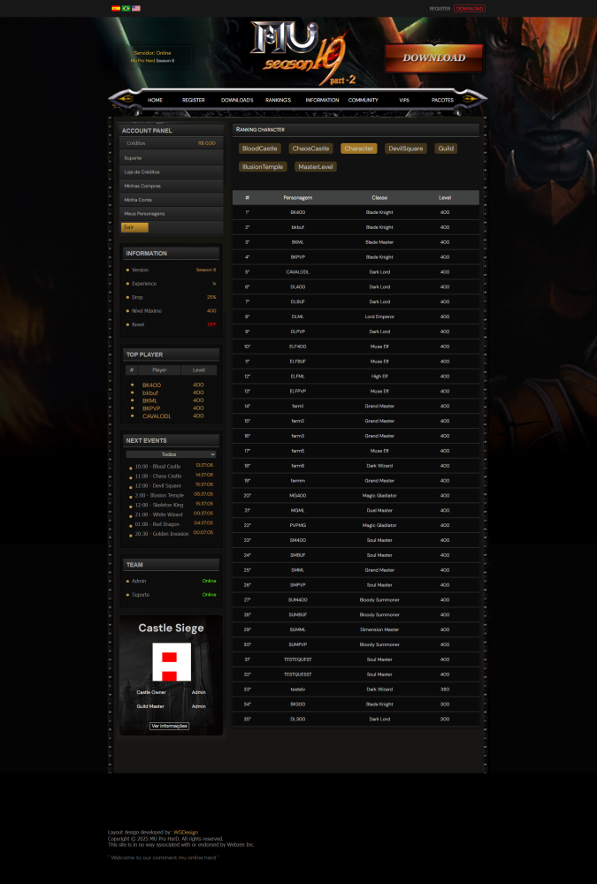This screenshot has width=597, height=884.
Task: Click the Lord Emperor class cell
Action: (379, 316)
